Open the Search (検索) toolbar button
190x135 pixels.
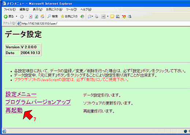click(53, 17)
